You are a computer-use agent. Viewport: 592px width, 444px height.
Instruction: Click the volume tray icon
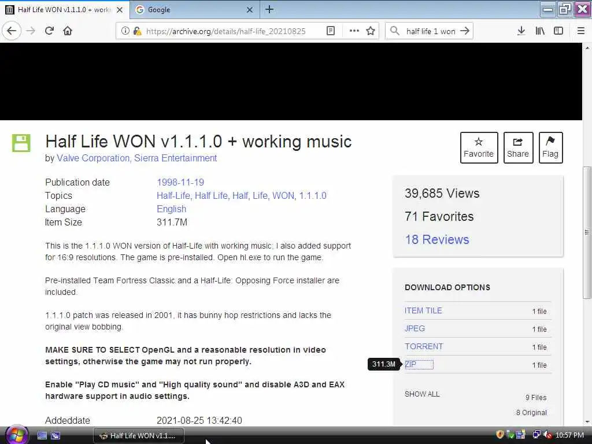[547, 435]
